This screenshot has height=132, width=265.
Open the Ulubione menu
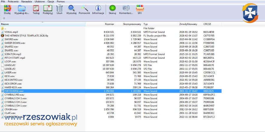tap(39, 1)
